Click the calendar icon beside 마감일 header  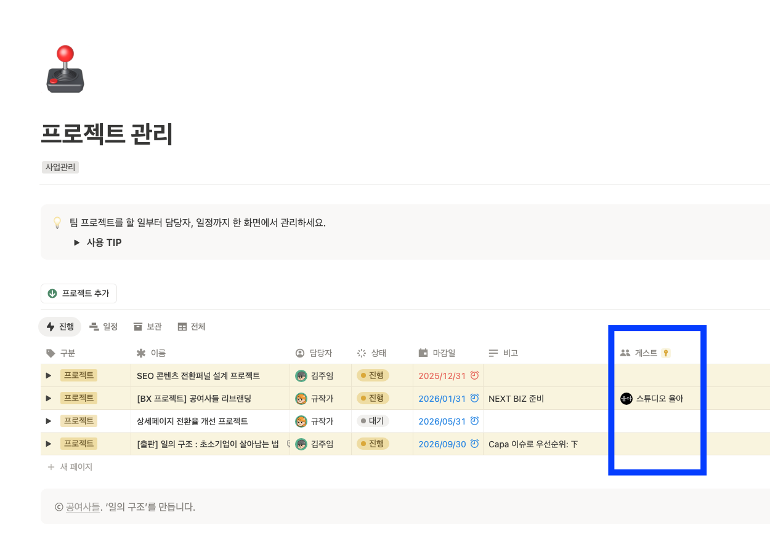point(424,353)
